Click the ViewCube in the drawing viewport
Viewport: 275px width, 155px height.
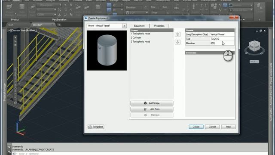point(254,46)
